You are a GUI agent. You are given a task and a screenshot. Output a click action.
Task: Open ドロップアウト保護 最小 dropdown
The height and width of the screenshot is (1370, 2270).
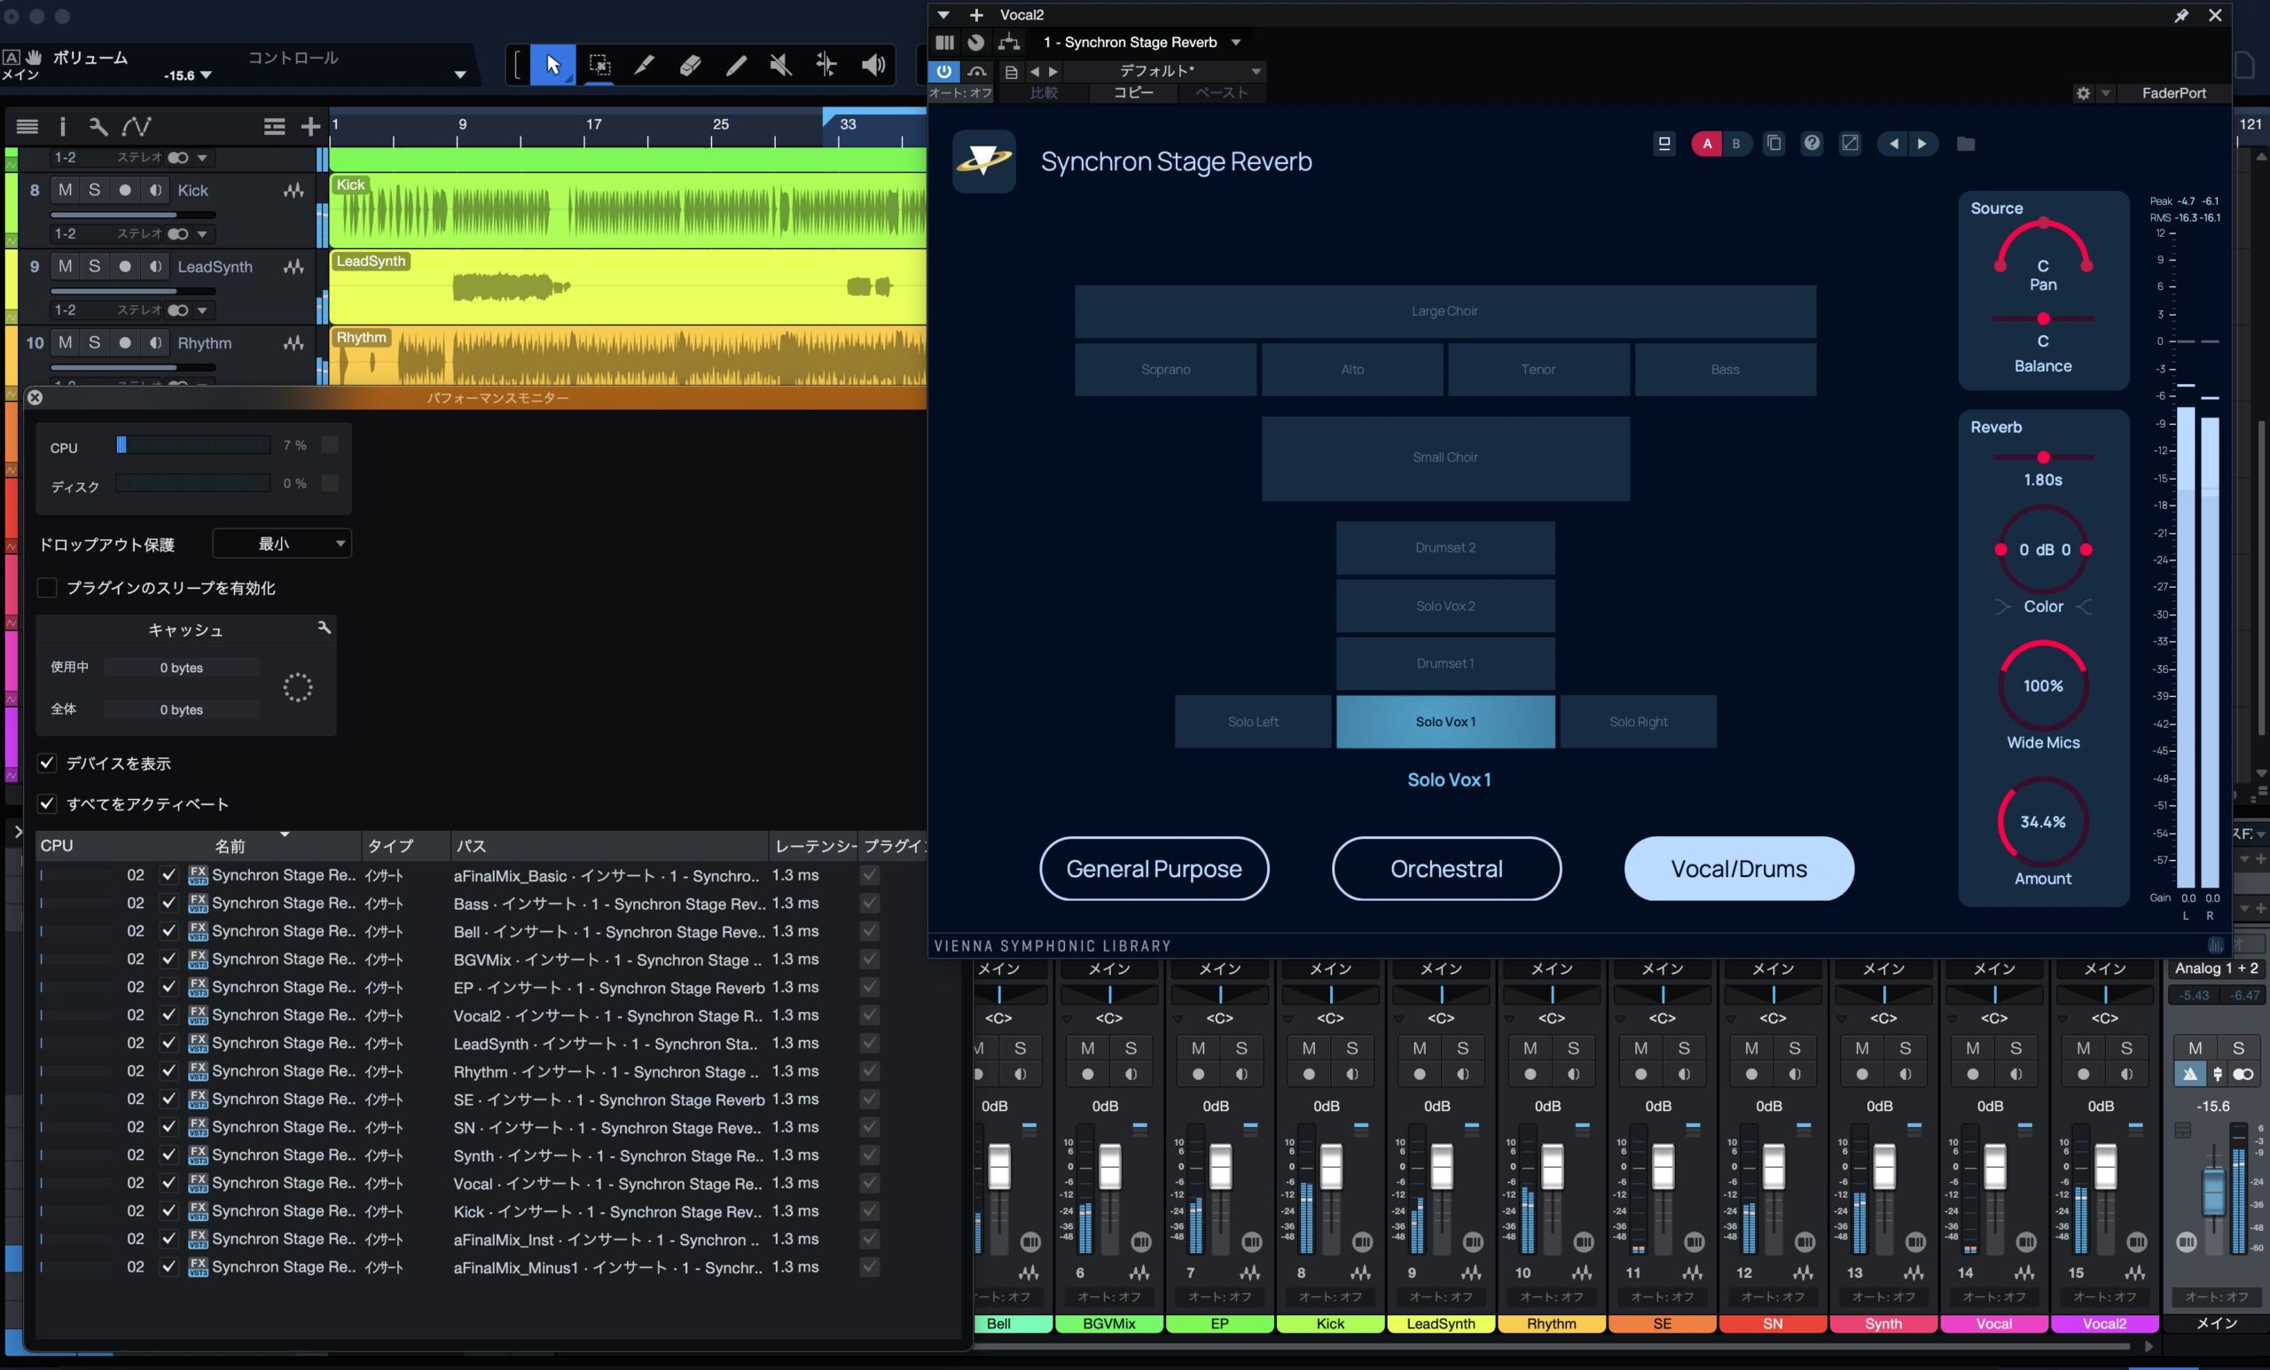pyautogui.click(x=282, y=544)
